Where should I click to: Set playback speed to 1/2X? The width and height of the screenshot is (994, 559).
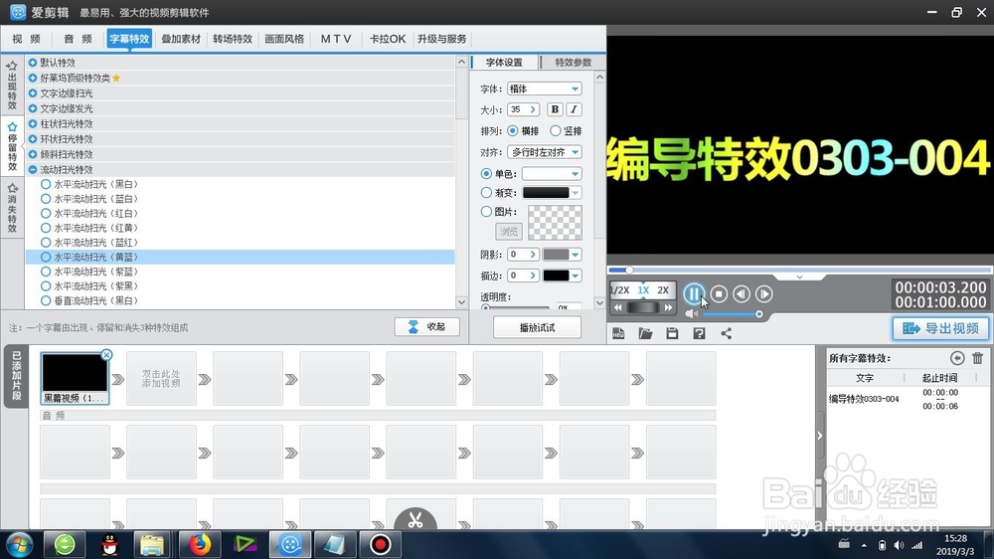coord(619,290)
